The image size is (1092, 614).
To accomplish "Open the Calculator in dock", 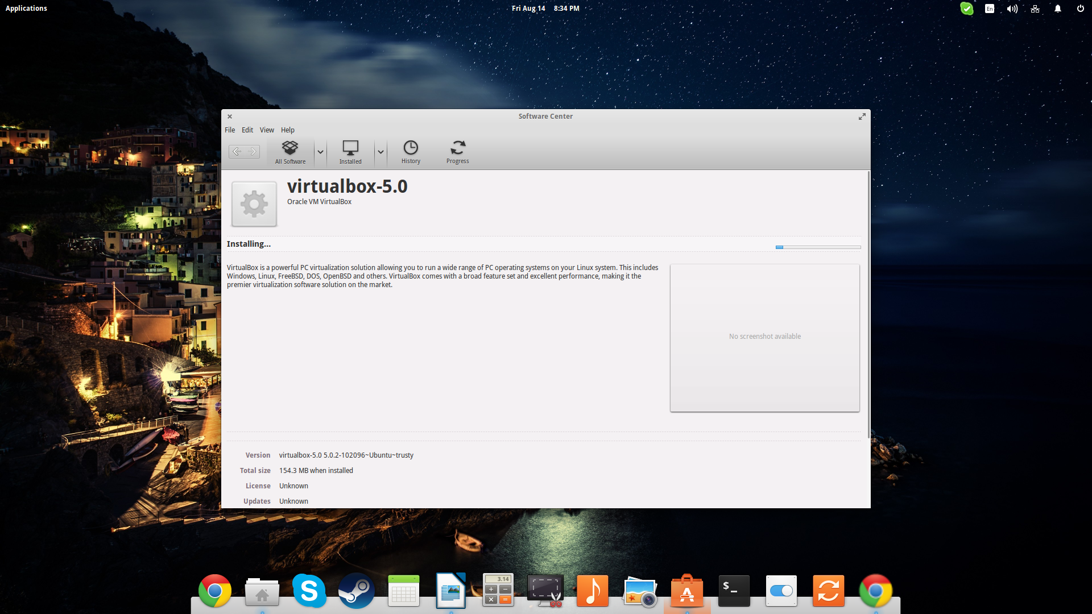I will pyautogui.click(x=498, y=590).
